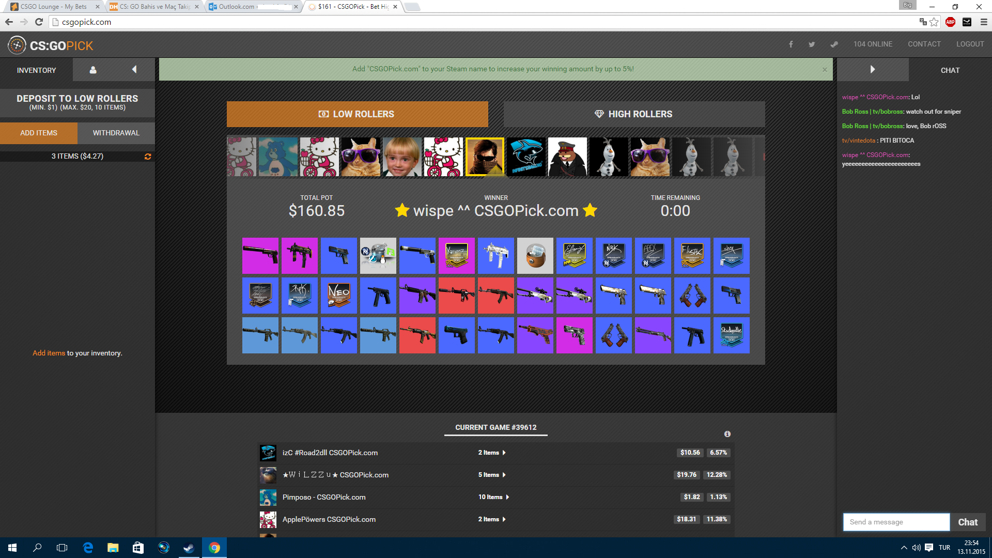Click the CURRENT GAME #39612 heading

click(496, 427)
